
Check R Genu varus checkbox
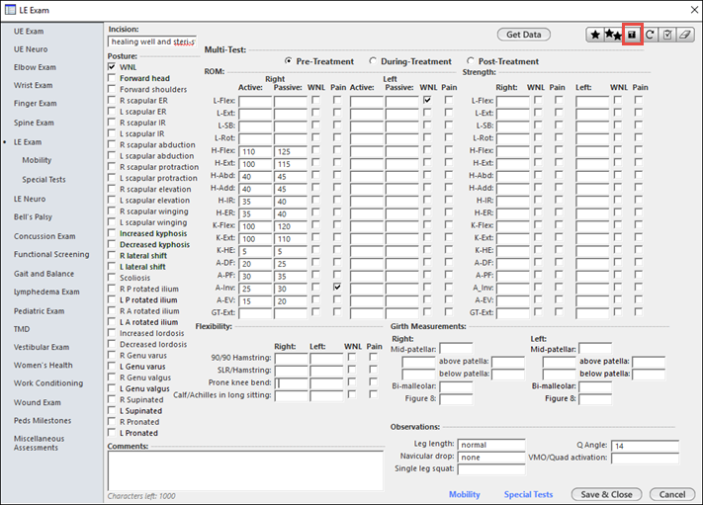coord(112,355)
